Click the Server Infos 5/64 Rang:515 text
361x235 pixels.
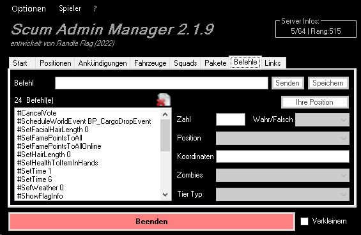tap(316, 31)
